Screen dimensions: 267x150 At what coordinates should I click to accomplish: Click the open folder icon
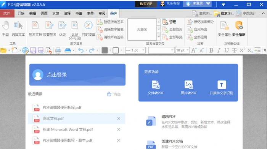3,51
